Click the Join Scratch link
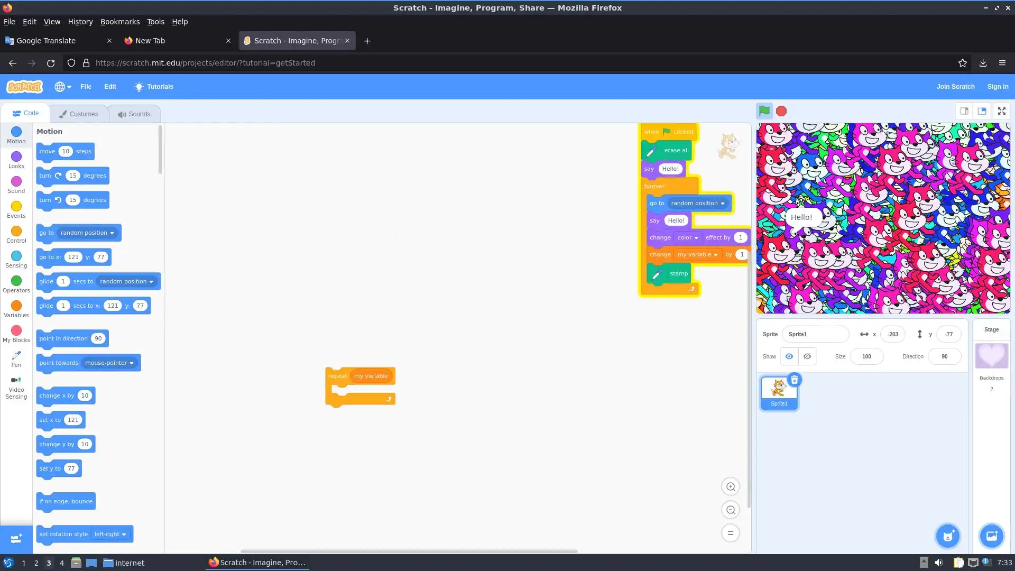Image resolution: width=1015 pixels, height=571 pixels. (955, 87)
